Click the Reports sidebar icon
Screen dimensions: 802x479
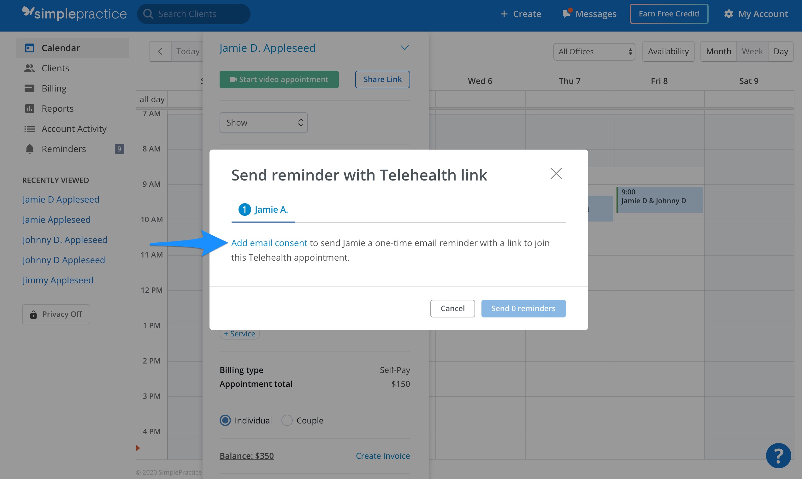click(x=30, y=108)
